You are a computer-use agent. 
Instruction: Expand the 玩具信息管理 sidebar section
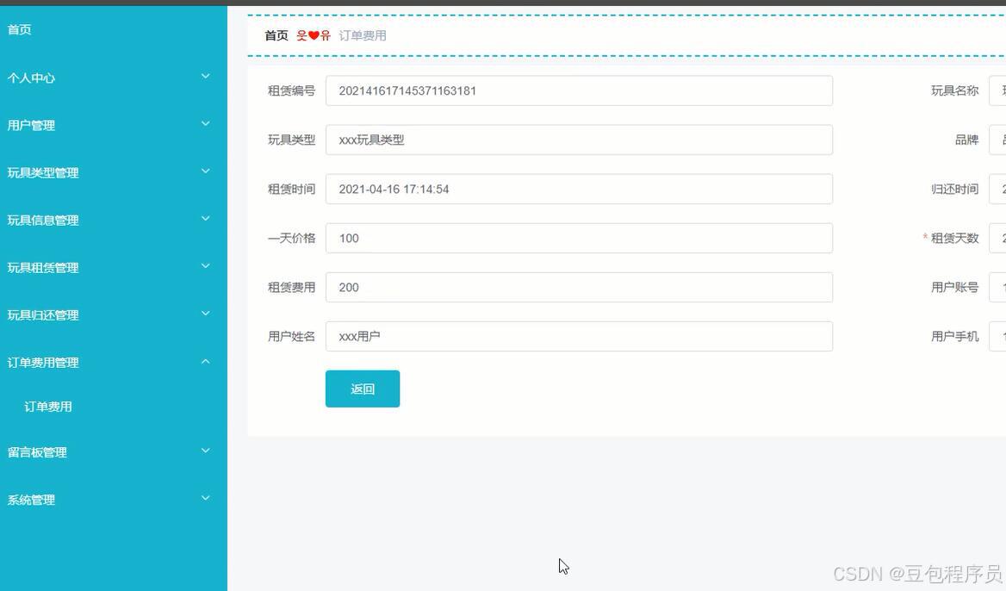112,220
